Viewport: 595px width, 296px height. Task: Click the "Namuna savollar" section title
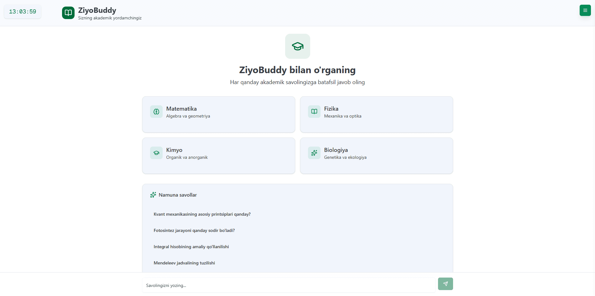click(x=178, y=195)
